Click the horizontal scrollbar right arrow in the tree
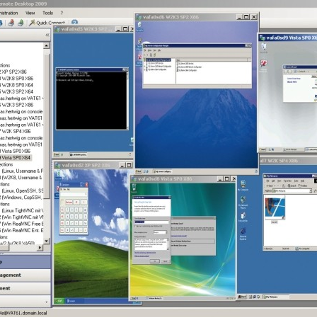317x317 pixels. coord(40,248)
